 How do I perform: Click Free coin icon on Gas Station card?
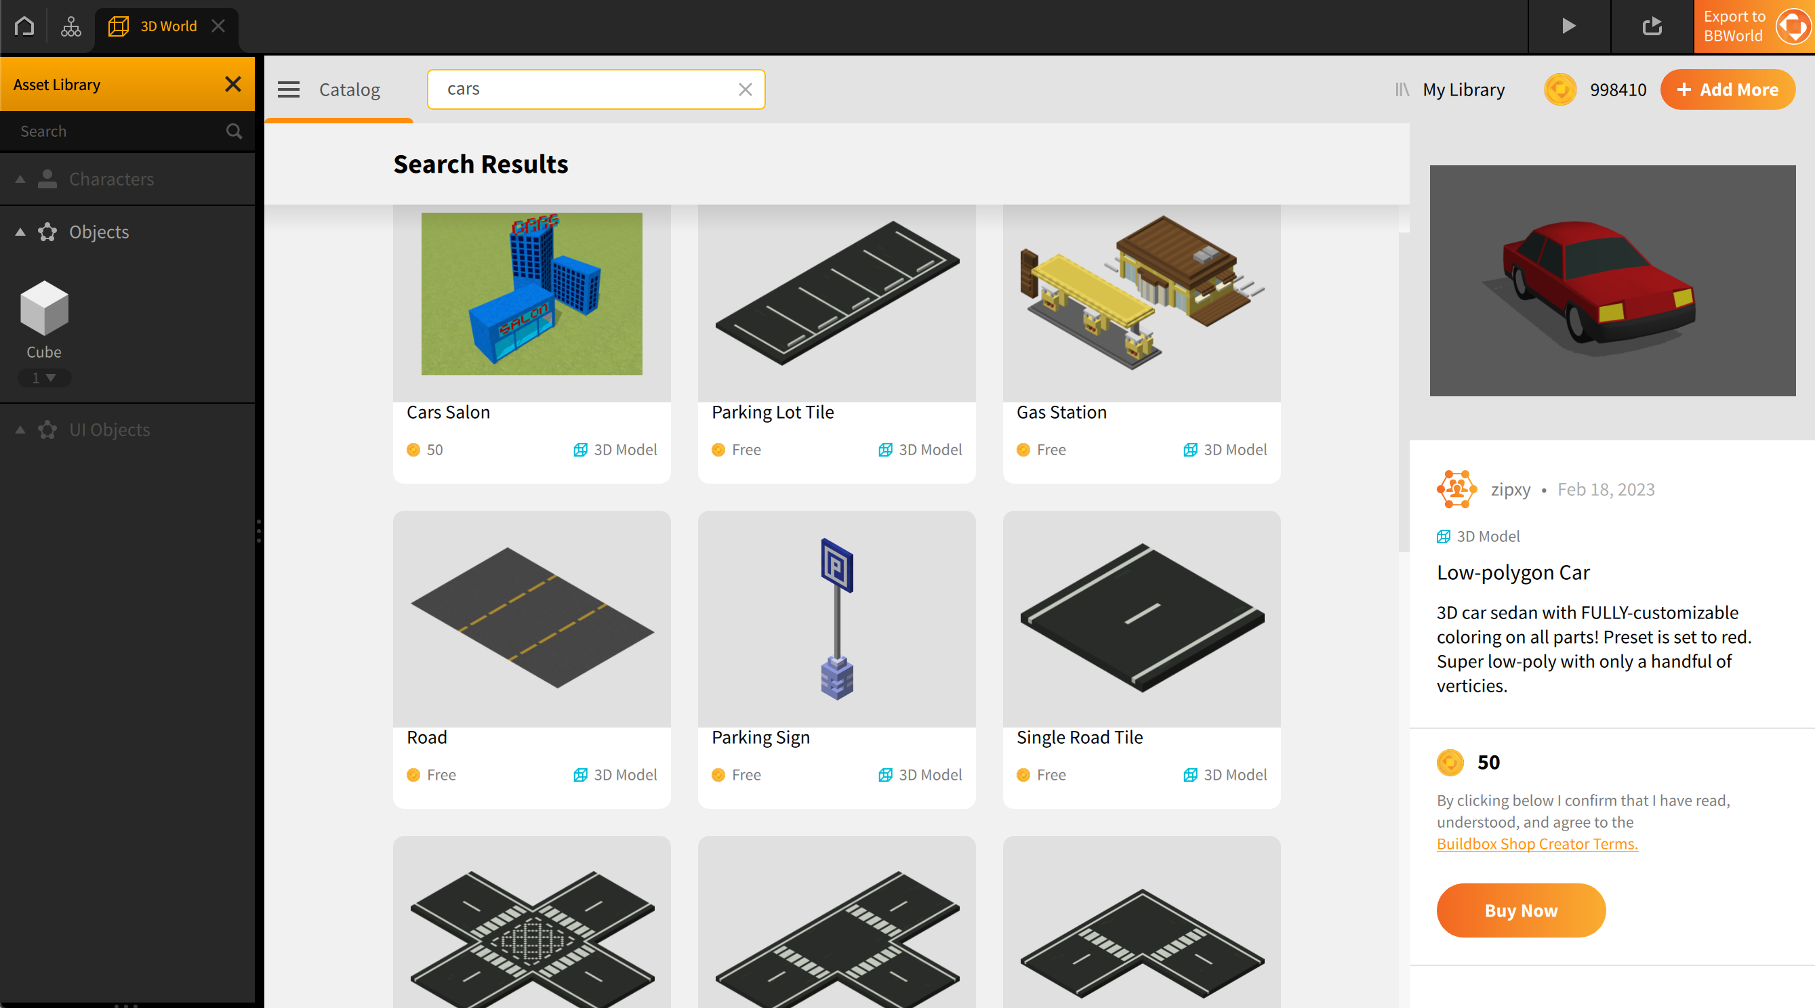[x=1023, y=449]
